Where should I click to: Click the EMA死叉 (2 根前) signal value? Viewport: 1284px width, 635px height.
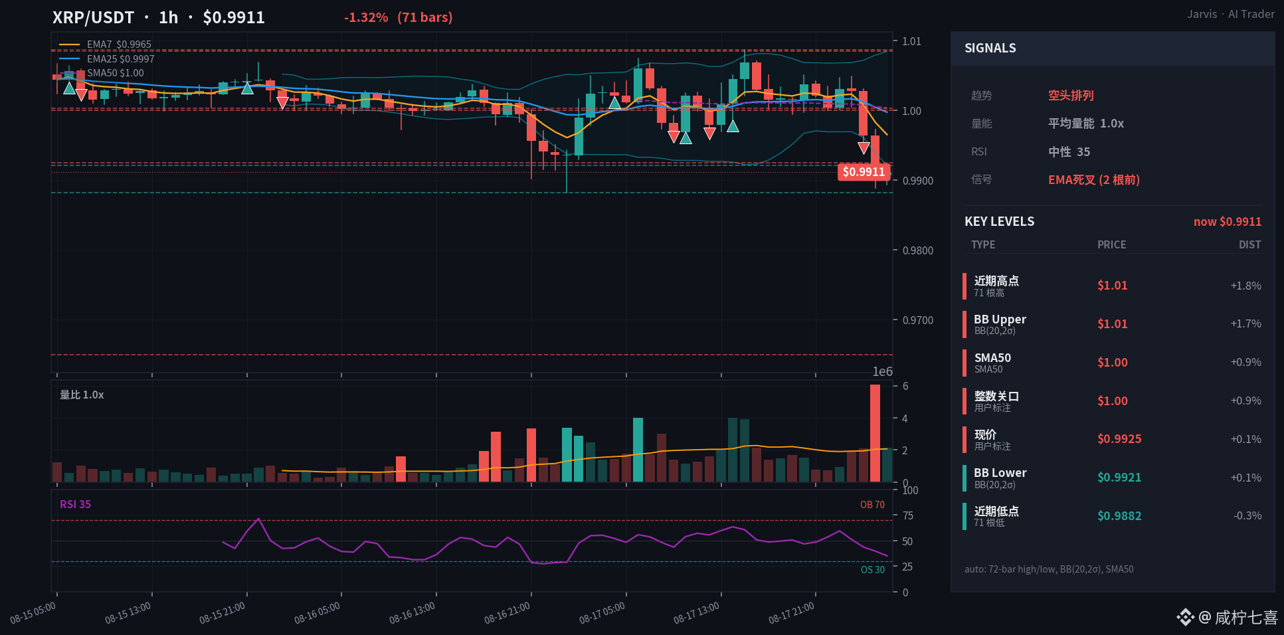click(1094, 180)
